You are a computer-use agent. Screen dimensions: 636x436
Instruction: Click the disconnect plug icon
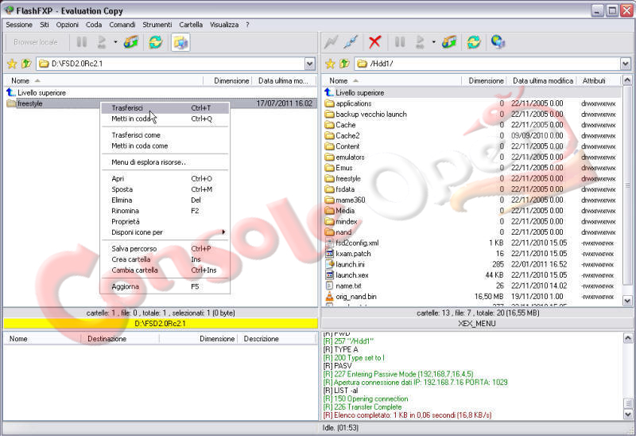pos(351,42)
